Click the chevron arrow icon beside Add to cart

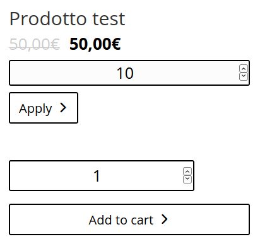165,219
